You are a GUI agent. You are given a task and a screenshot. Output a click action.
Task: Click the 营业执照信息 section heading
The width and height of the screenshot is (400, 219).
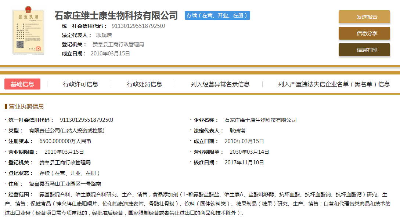pyautogui.click(x=26, y=107)
